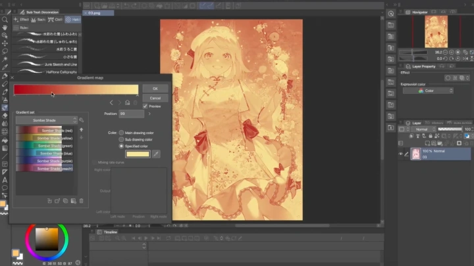Click the yellow specified color swatch
Image resolution: width=474 pixels, height=266 pixels.
point(138,154)
